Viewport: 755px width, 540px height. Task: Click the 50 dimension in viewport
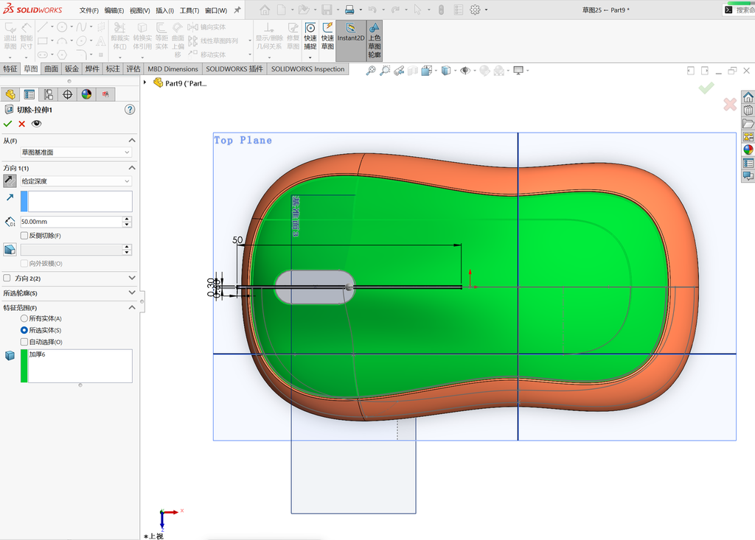[237, 239]
